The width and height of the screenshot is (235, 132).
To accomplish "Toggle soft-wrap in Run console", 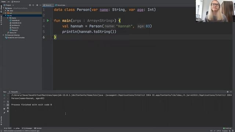I will click(x=8, y=102).
